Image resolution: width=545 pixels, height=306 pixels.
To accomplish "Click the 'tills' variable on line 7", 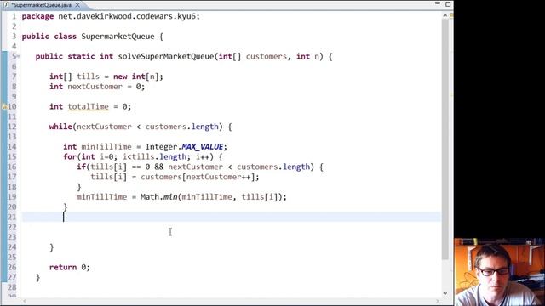I will 88,76.
